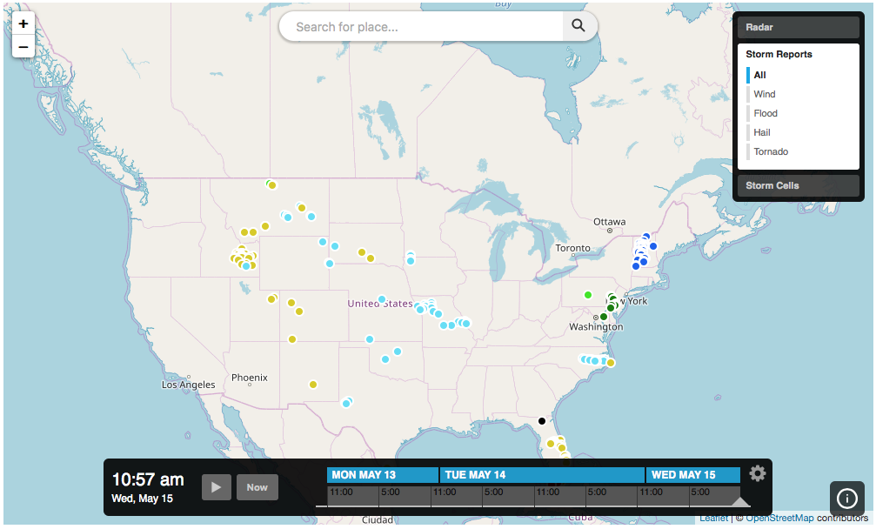
Task: Click the timeline expand arrow near the gear
Action: tap(740, 501)
